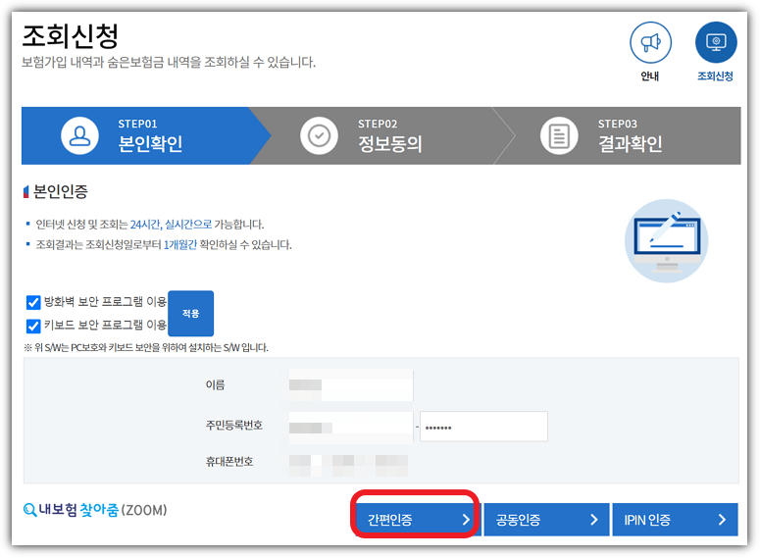The width and height of the screenshot is (760, 558).
Task: Click the arrow on 공동인증 button
Action: (x=593, y=520)
